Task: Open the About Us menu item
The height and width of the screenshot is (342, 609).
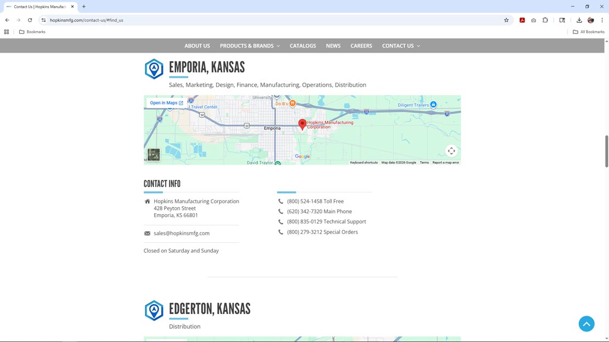Action: (197, 46)
